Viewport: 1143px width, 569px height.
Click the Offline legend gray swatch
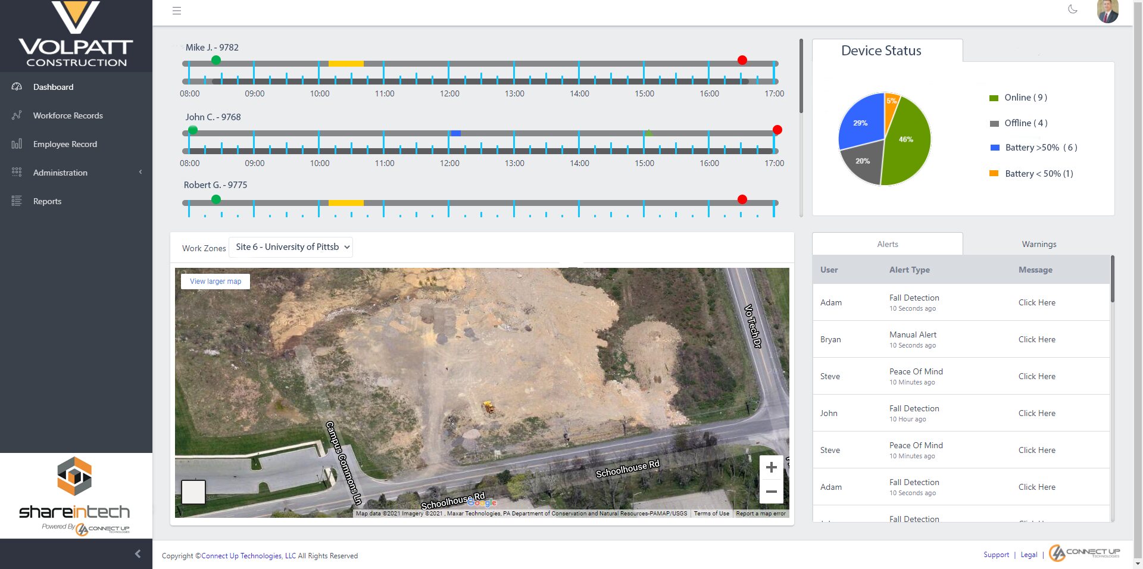click(x=994, y=124)
